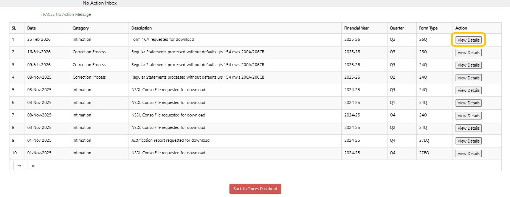Open View Details for row 10
Screen dimensions: 510x197
468,154
